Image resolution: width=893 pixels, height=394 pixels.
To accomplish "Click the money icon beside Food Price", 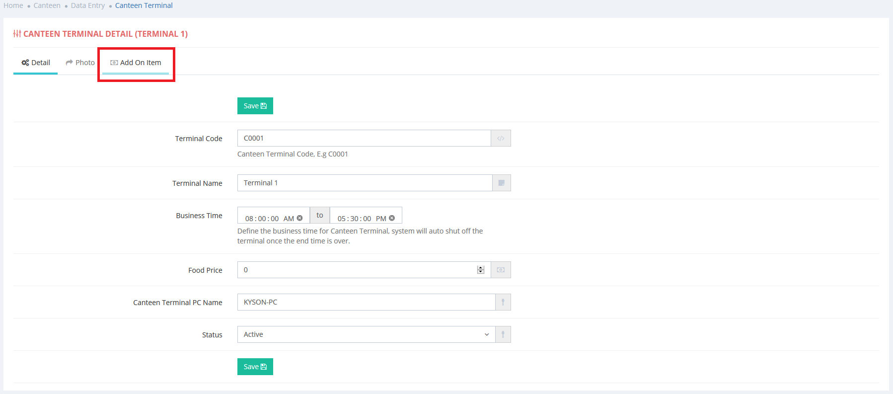I will coord(501,270).
